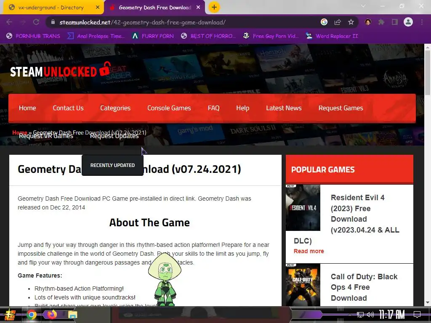This screenshot has width=431, height=323.
Task: Close the Geometry Dash Free Download tab
Action: tap(198, 8)
